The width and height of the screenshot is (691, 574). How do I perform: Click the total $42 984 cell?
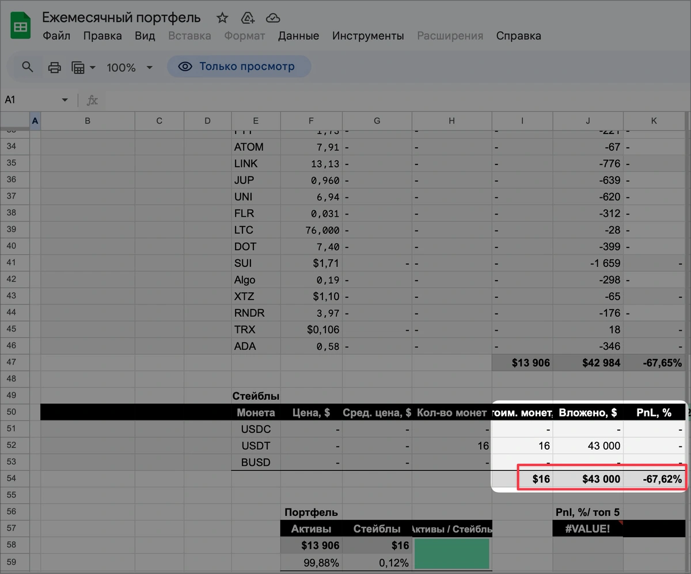(588, 363)
